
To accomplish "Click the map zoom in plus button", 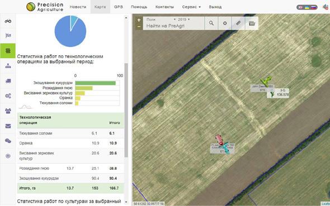I will (x=139, y=20).
